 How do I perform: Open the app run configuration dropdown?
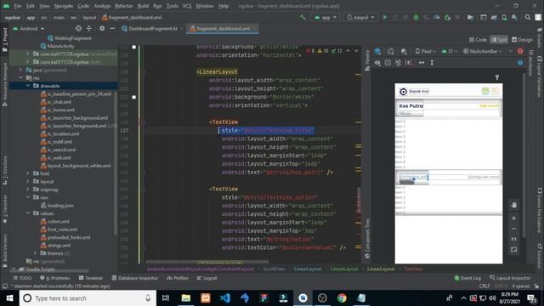point(325,17)
